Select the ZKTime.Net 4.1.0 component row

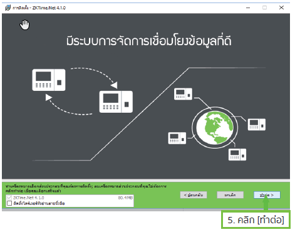point(70,198)
